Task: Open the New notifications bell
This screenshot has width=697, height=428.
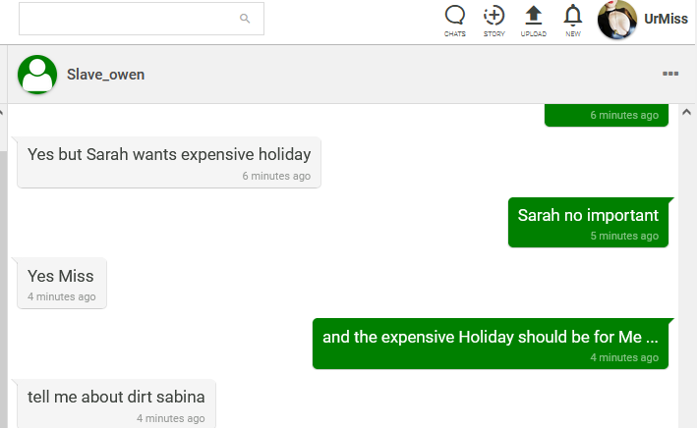Action: point(573,16)
